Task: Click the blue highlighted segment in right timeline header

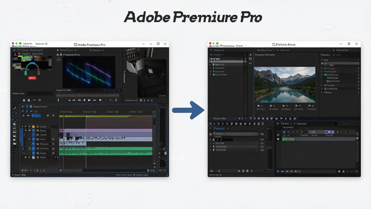Action: point(330,132)
